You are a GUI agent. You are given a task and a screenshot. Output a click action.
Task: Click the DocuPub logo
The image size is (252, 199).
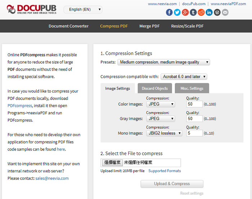click(32, 9)
